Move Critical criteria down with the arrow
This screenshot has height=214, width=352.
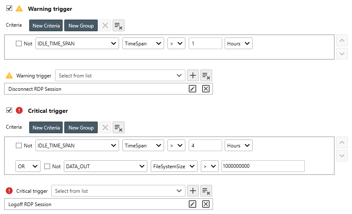[x=342, y=156]
